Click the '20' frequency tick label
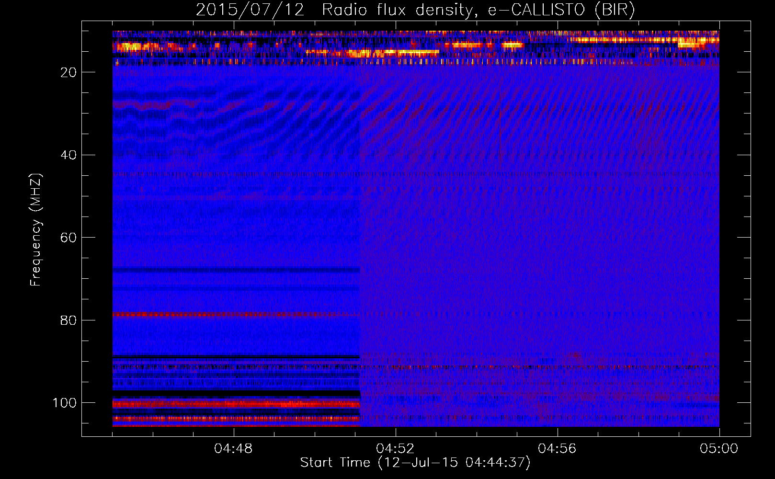This screenshot has height=479, width=775. point(68,72)
